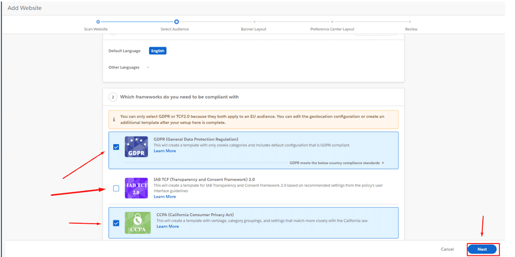Click the IAB TCF 2.0 logo icon
This screenshot has height=257, width=515.
[136, 188]
